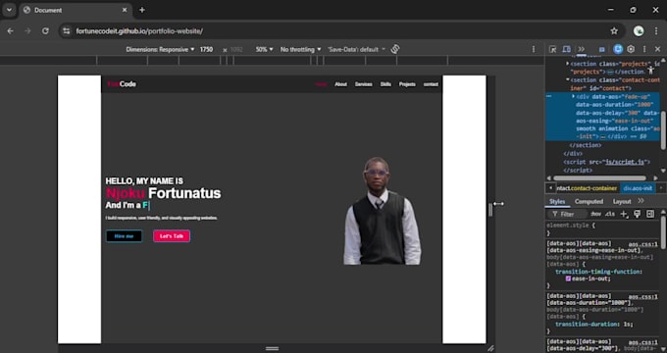Click the ForCode site logo
Image resolution: width=667 pixels, height=353 pixels.
click(x=122, y=84)
